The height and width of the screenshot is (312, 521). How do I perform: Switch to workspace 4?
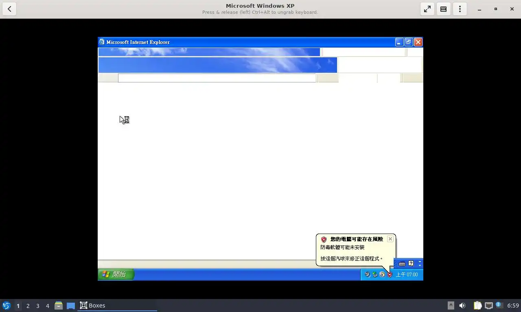(x=47, y=305)
